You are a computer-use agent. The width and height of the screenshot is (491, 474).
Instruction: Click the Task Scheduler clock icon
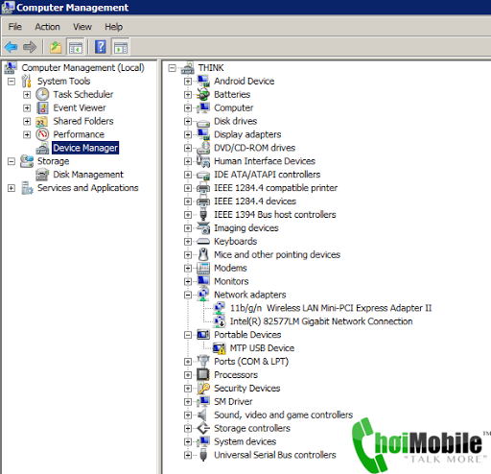tap(42, 94)
